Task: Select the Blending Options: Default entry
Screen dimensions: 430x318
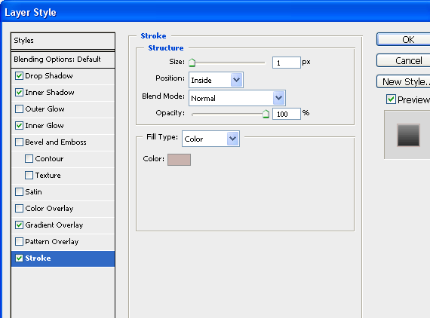Action: point(63,60)
